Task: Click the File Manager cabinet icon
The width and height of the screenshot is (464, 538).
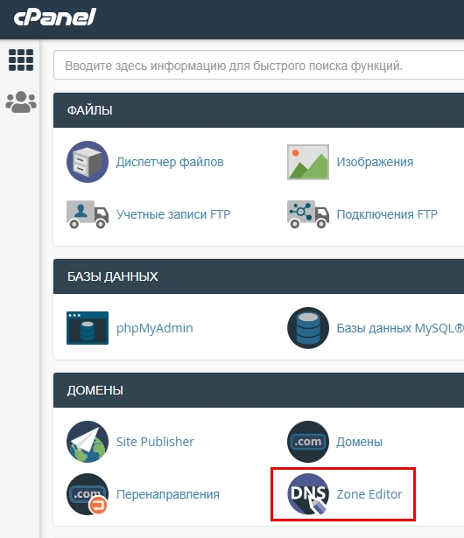Action: pos(88,162)
